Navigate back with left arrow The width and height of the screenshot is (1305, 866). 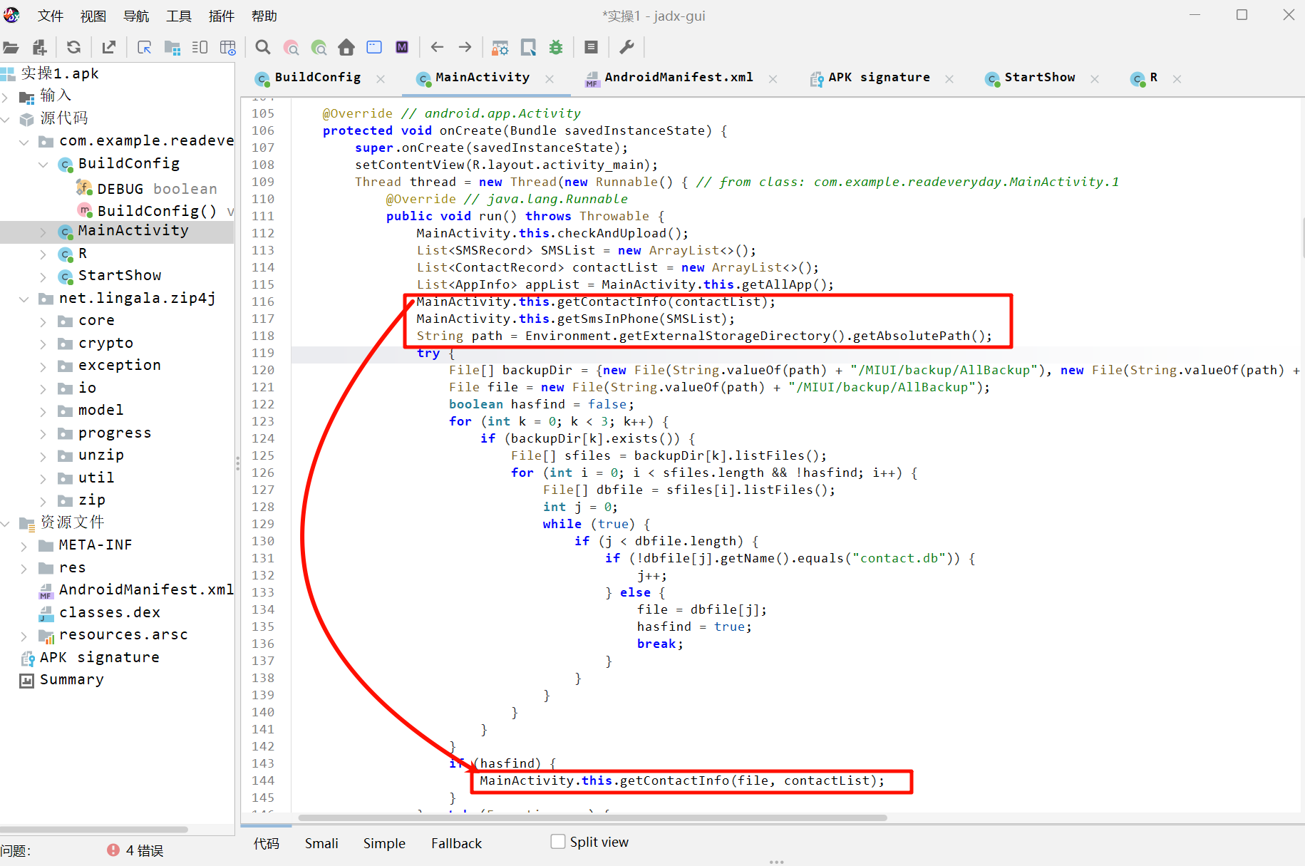[437, 48]
